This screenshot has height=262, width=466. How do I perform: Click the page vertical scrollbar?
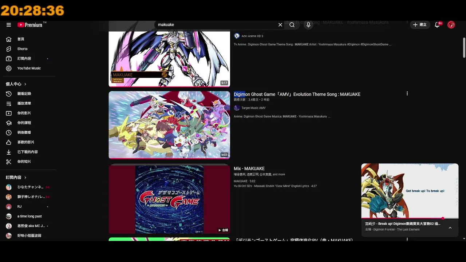[464, 47]
